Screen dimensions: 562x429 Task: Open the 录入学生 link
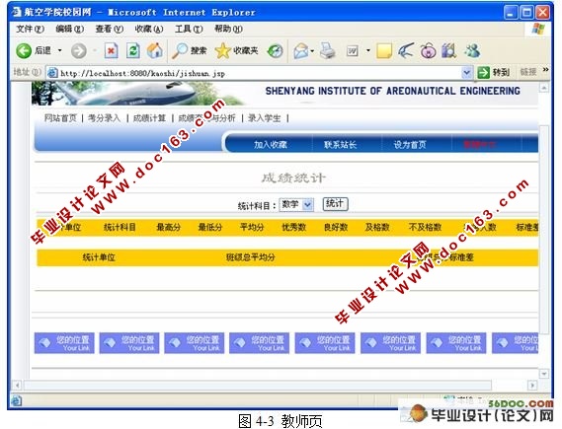coord(265,118)
